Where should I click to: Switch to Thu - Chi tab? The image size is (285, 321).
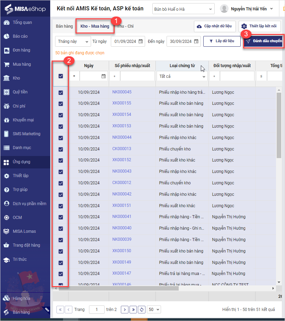click(125, 26)
